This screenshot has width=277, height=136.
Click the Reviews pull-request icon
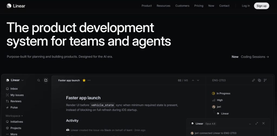click(7, 101)
